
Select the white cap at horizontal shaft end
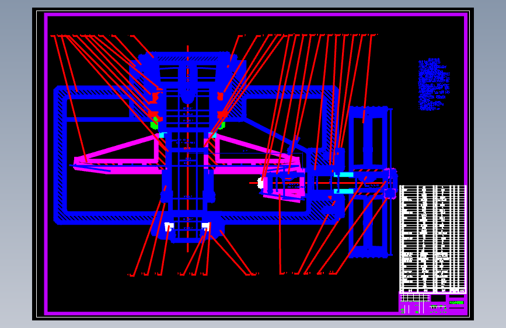tap(260, 183)
